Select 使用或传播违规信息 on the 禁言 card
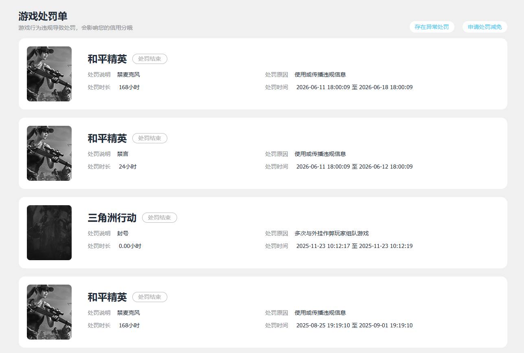This screenshot has width=524, height=353. point(320,154)
